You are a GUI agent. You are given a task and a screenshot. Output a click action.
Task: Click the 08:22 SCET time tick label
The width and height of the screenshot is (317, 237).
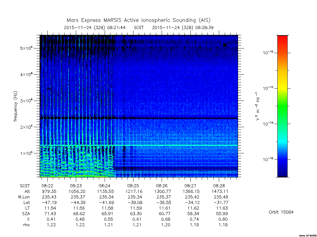[47, 185]
